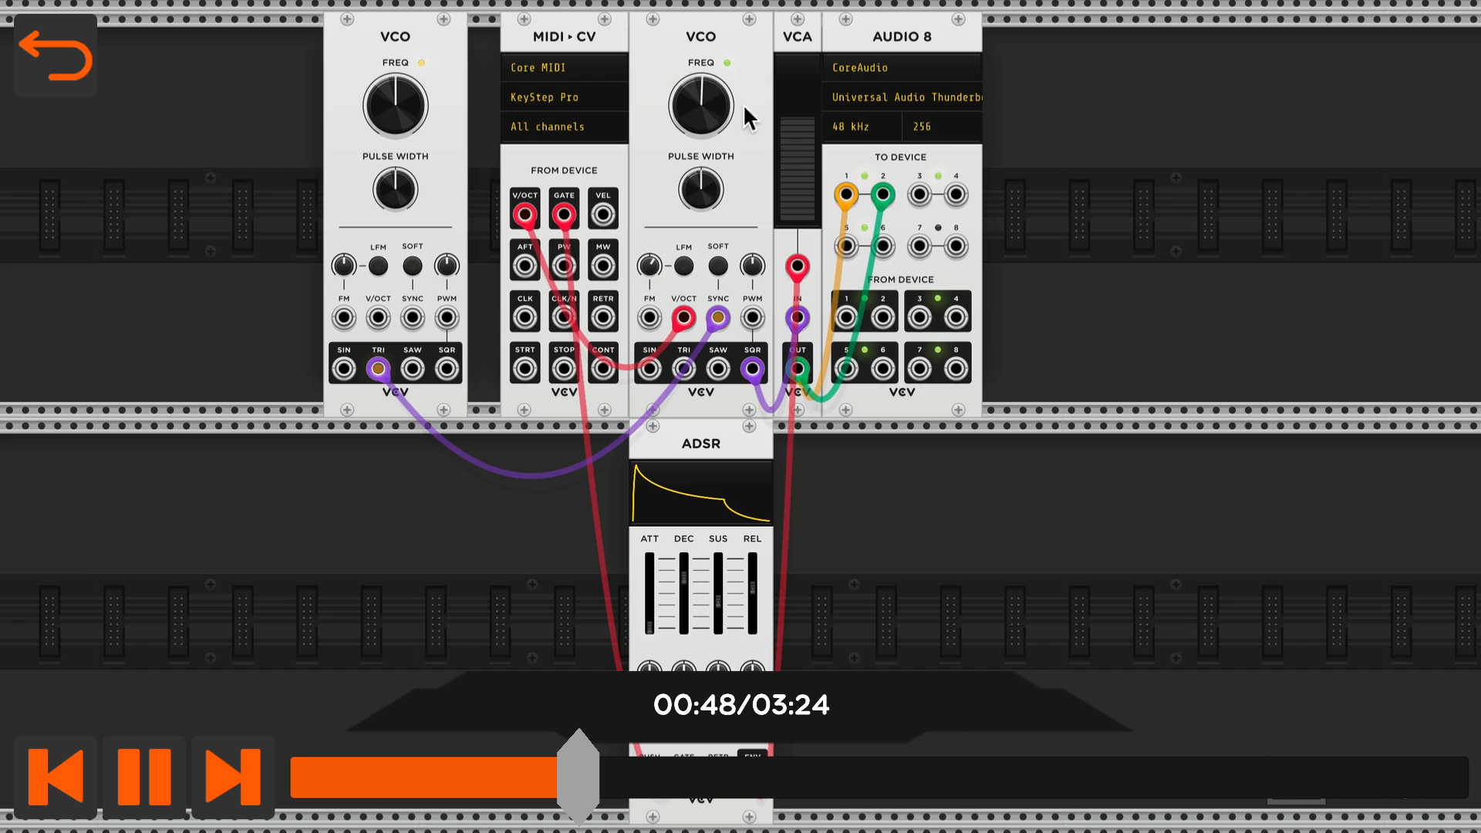
Task: Open the All channels dropdown
Action: point(564,126)
